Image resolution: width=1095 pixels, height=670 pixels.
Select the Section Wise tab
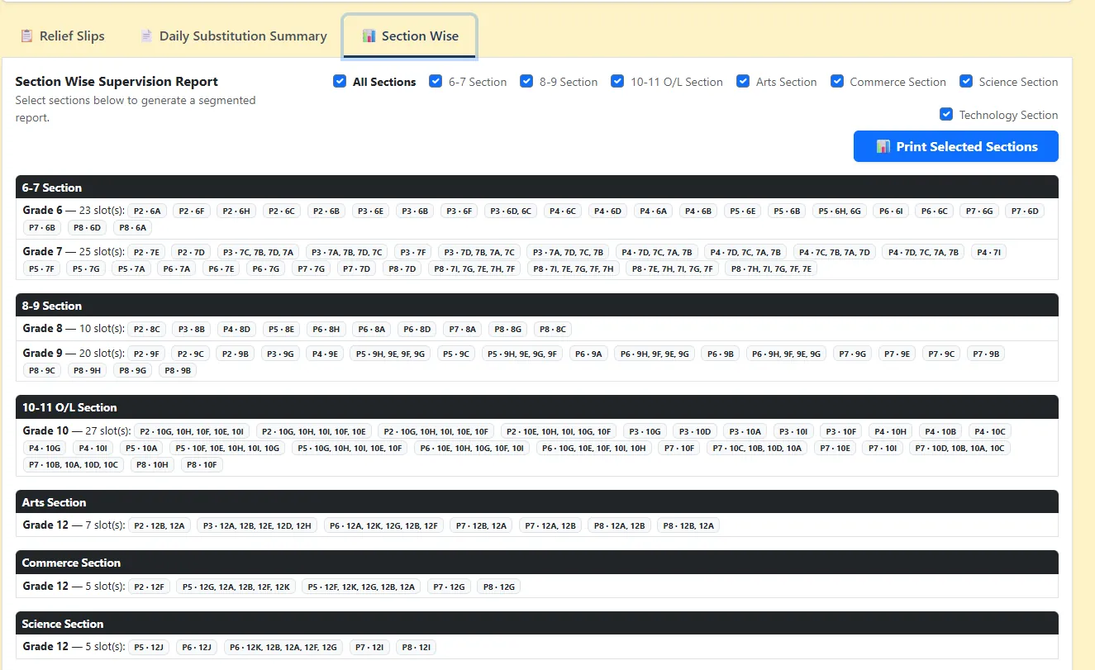coord(410,36)
